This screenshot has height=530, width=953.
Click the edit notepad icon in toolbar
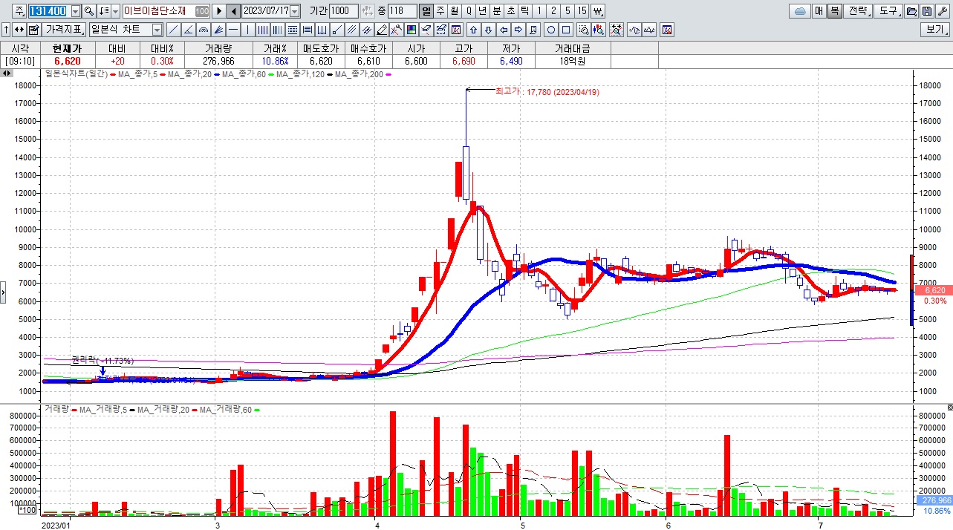pos(33,30)
